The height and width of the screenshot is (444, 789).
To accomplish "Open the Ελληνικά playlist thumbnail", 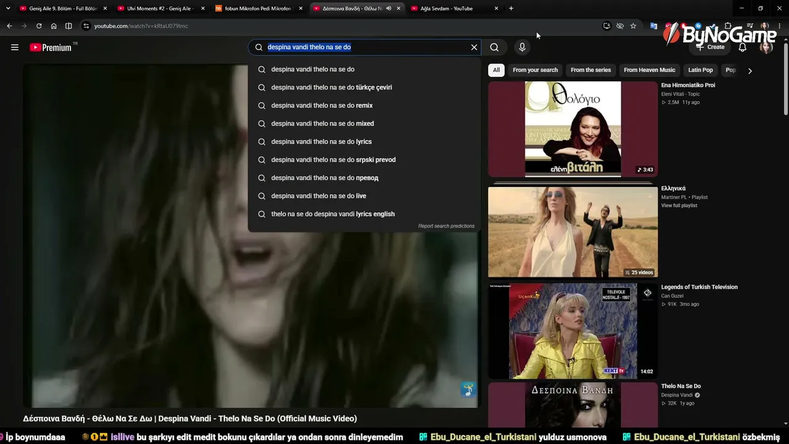I will coord(573,232).
